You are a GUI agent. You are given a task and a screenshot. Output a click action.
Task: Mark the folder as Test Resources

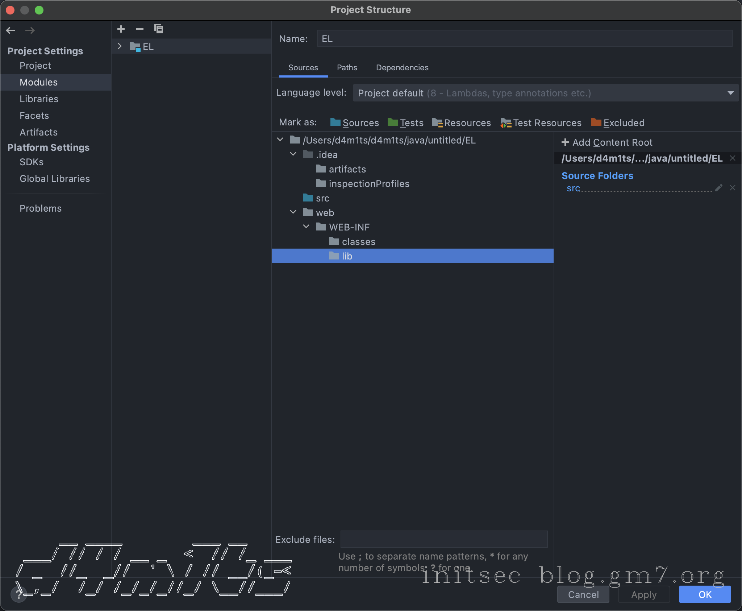click(541, 123)
